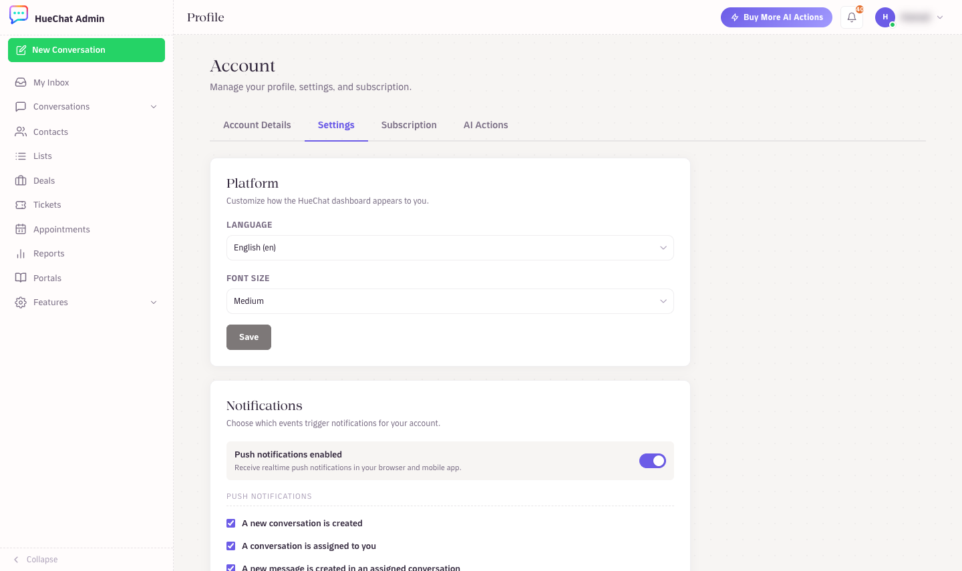Open the Language dropdown
This screenshot has width=962, height=571.
pos(450,248)
